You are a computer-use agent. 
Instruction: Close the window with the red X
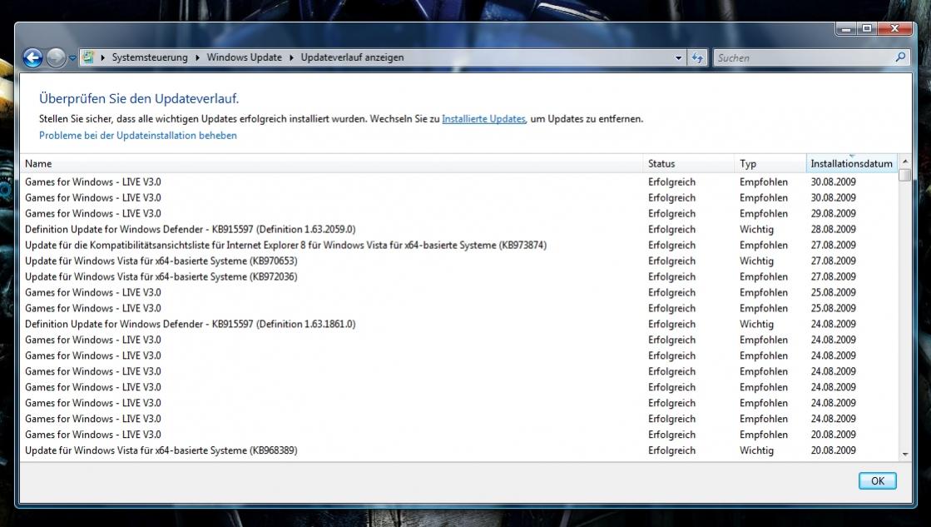[x=894, y=28]
